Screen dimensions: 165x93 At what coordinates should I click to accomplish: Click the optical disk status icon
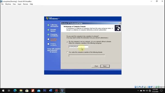(x=138, y=87)
